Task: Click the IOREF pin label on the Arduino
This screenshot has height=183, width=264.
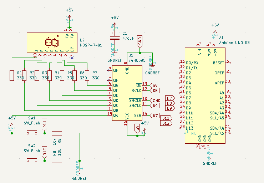Action: (219, 73)
